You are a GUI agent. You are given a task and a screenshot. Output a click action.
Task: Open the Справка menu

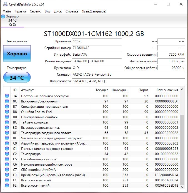pos(72,11)
